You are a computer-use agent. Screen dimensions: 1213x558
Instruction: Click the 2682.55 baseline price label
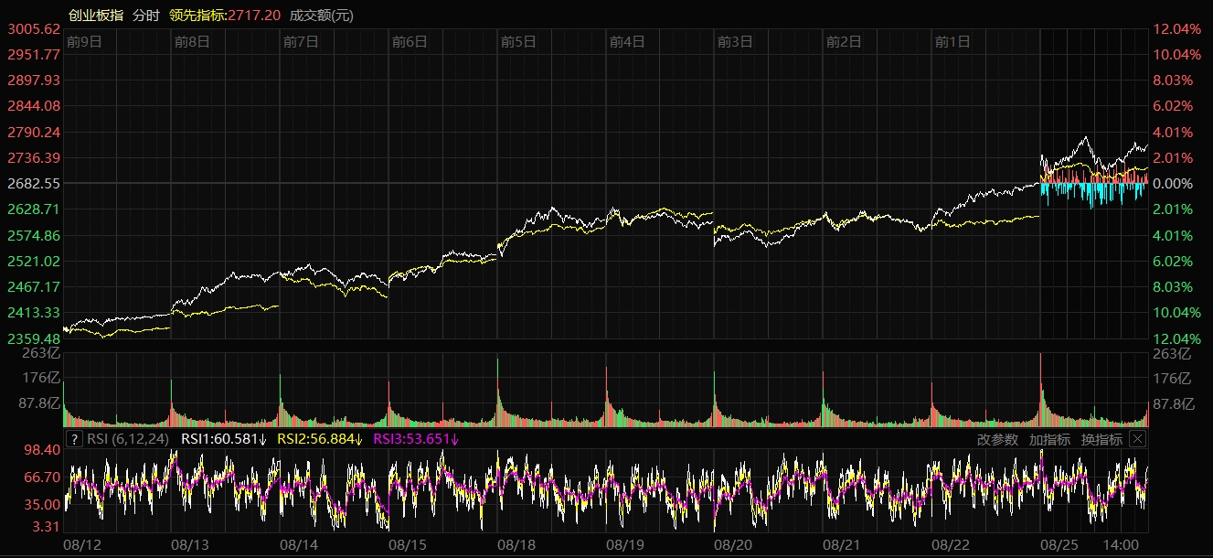click(x=34, y=183)
